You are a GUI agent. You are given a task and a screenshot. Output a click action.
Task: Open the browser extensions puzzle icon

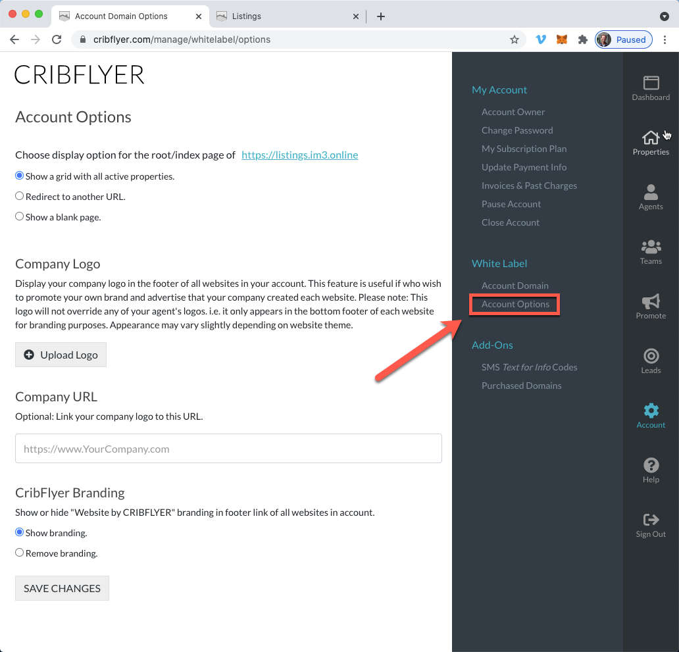(582, 40)
